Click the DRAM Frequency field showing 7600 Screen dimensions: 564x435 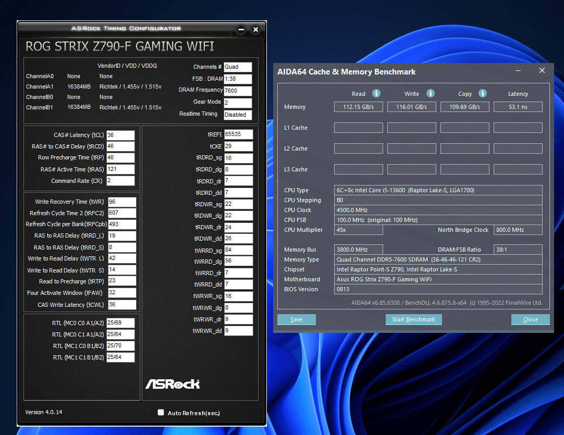point(238,91)
